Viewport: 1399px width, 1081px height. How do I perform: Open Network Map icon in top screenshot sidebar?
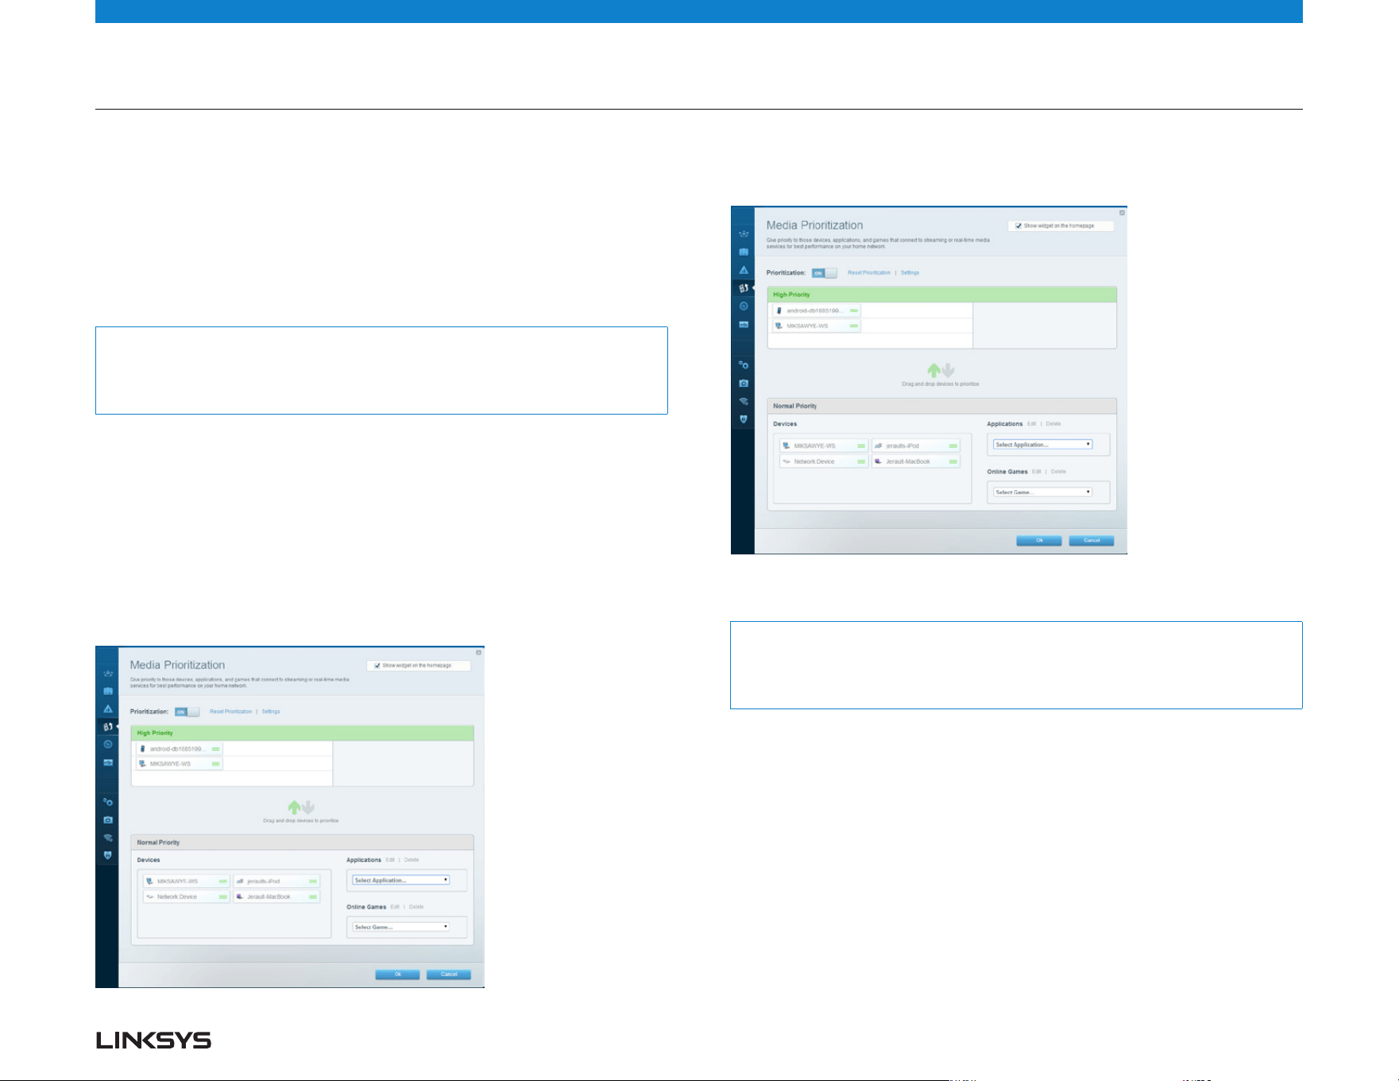744,234
